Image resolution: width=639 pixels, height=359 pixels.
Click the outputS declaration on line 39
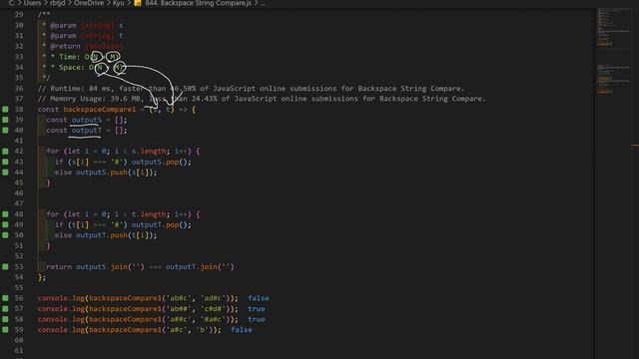coord(87,120)
